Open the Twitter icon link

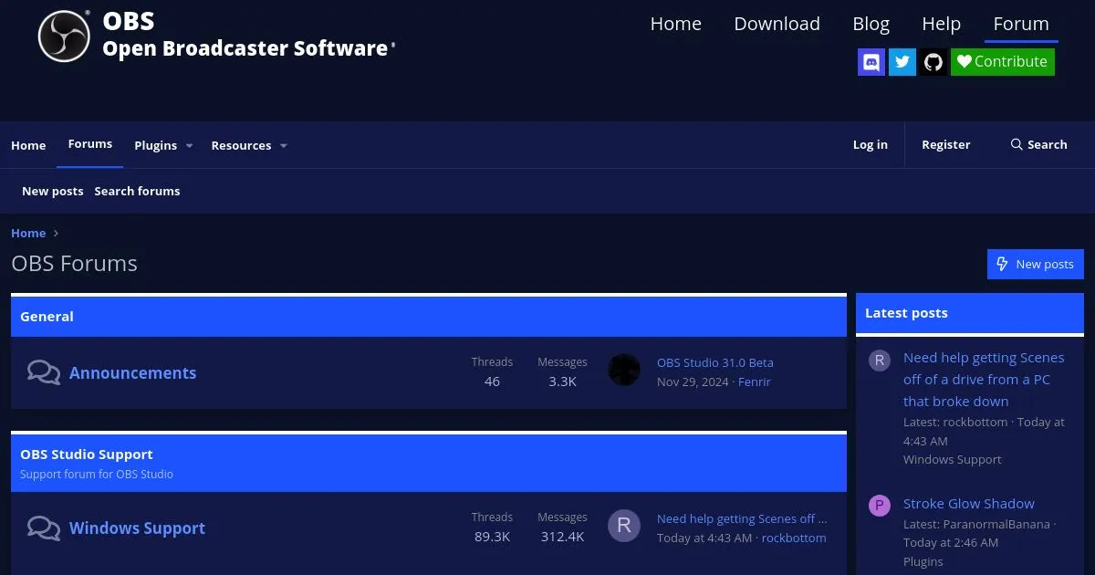[x=902, y=62]
